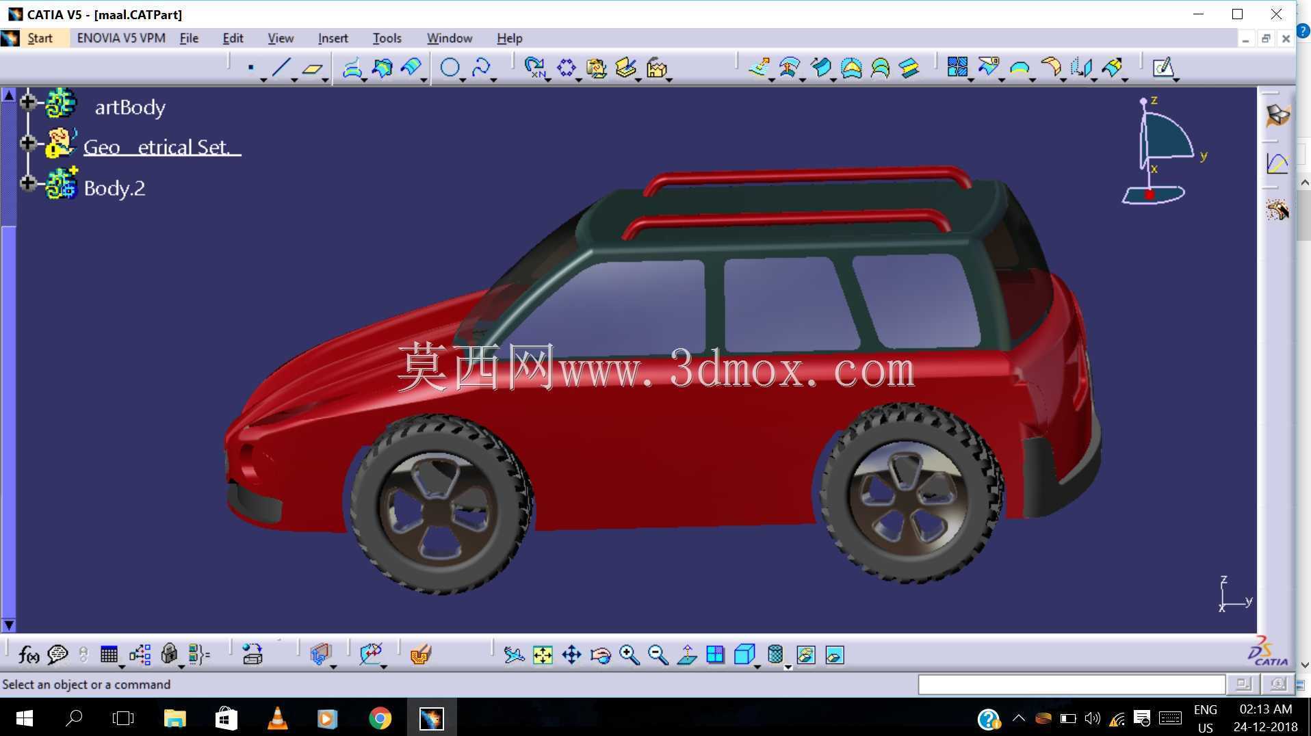Open the Insert menu
Image resolution: width=1311 pixels, height=736 pixels.
pyautogui.click(x=333, y=38)
